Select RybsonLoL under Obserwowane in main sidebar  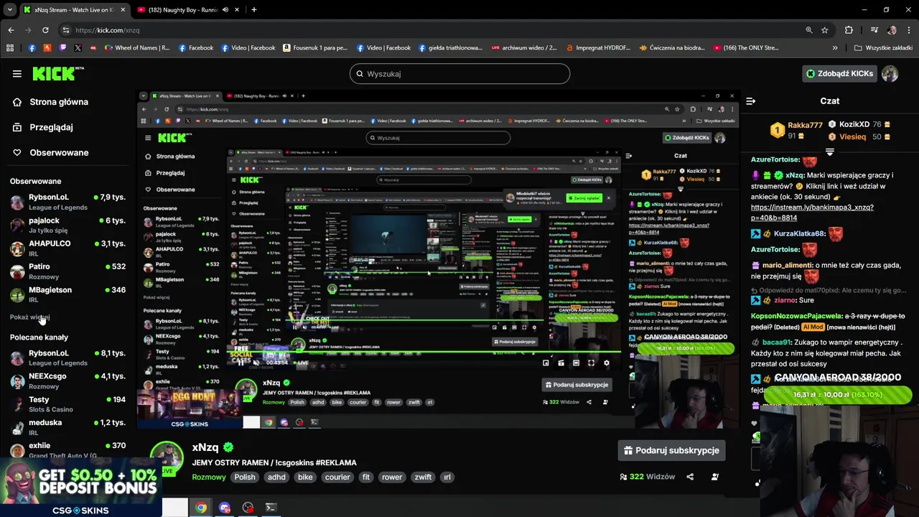[68, 202]
